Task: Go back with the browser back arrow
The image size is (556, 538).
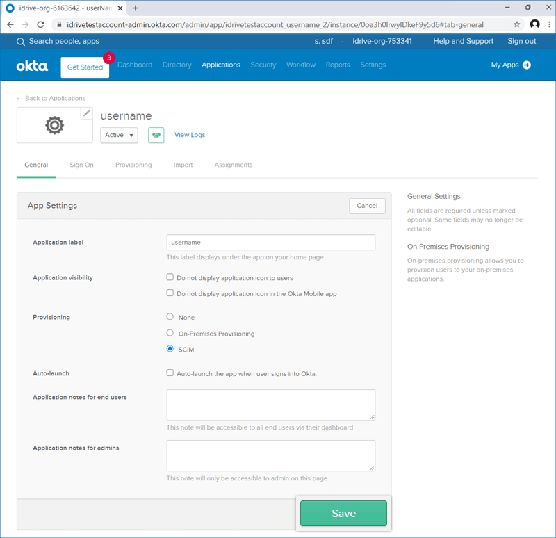Action: click(10, 24)
